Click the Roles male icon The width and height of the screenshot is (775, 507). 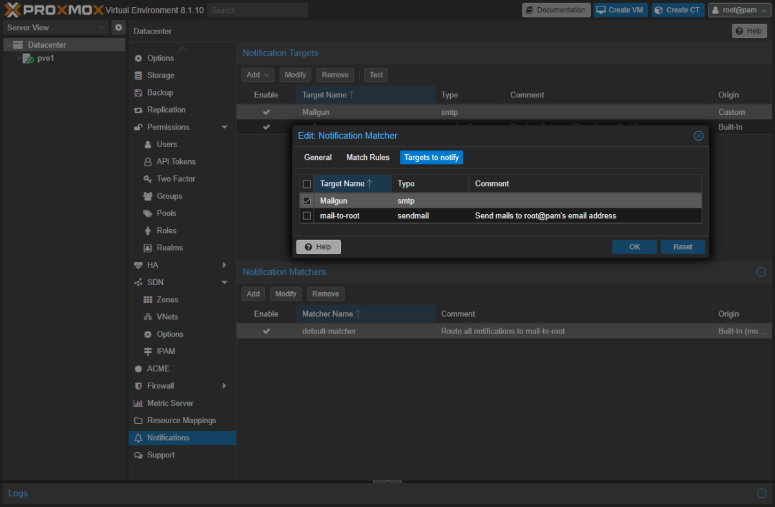[148, 231]
